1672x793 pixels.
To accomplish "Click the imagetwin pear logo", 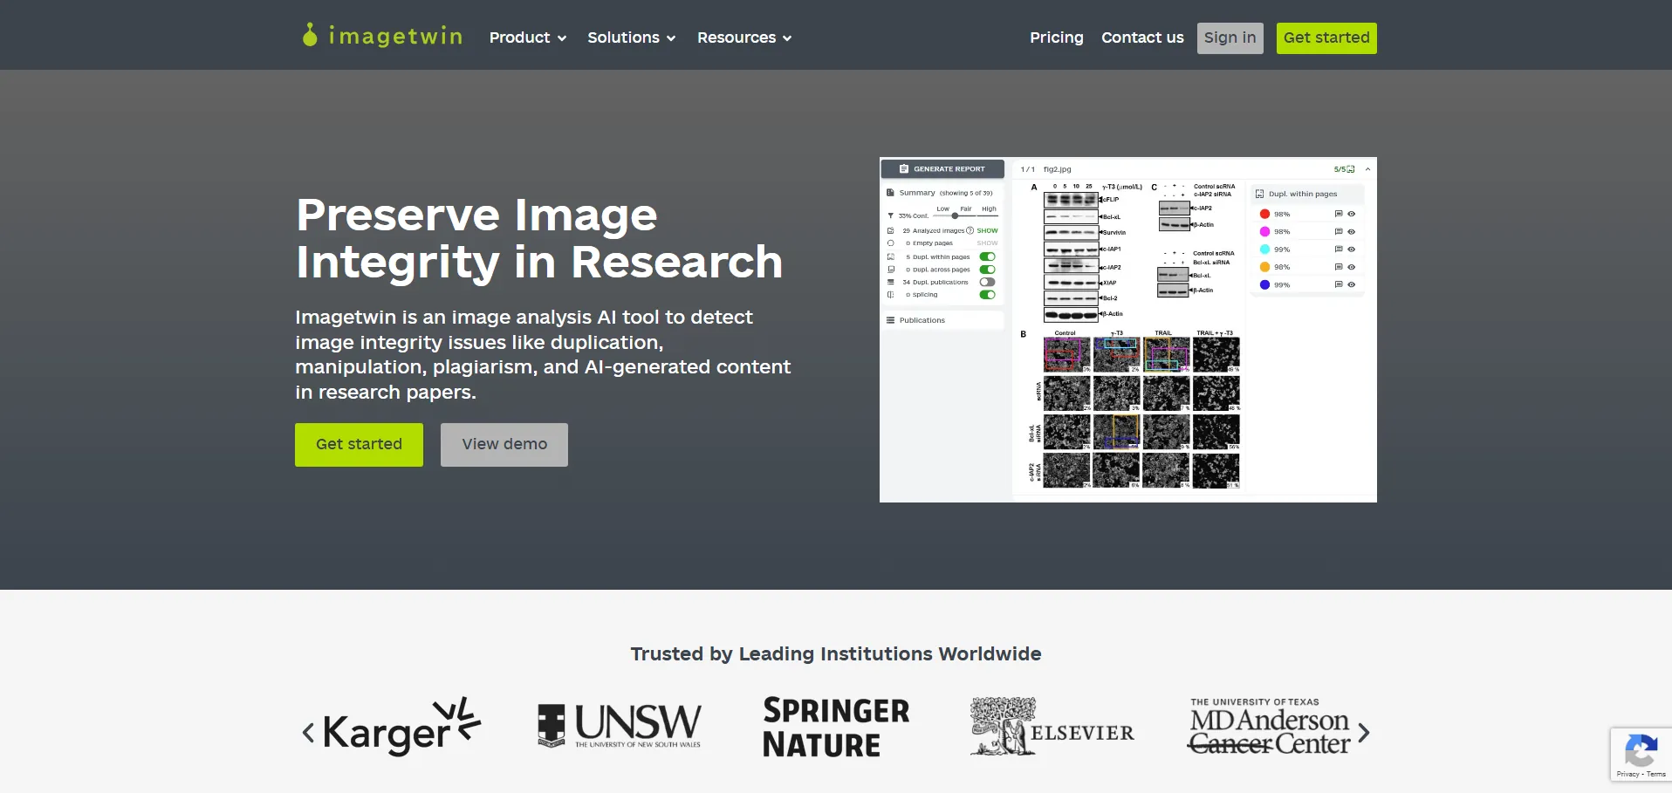I will pyautogui.click(x=310, y=35).
